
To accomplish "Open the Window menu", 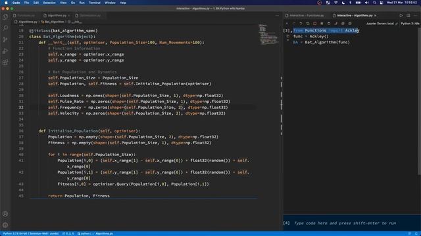I will click(x=110, y=3).
